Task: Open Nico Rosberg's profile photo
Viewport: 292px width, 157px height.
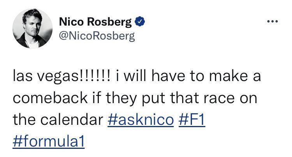Action: coord(33,28)
